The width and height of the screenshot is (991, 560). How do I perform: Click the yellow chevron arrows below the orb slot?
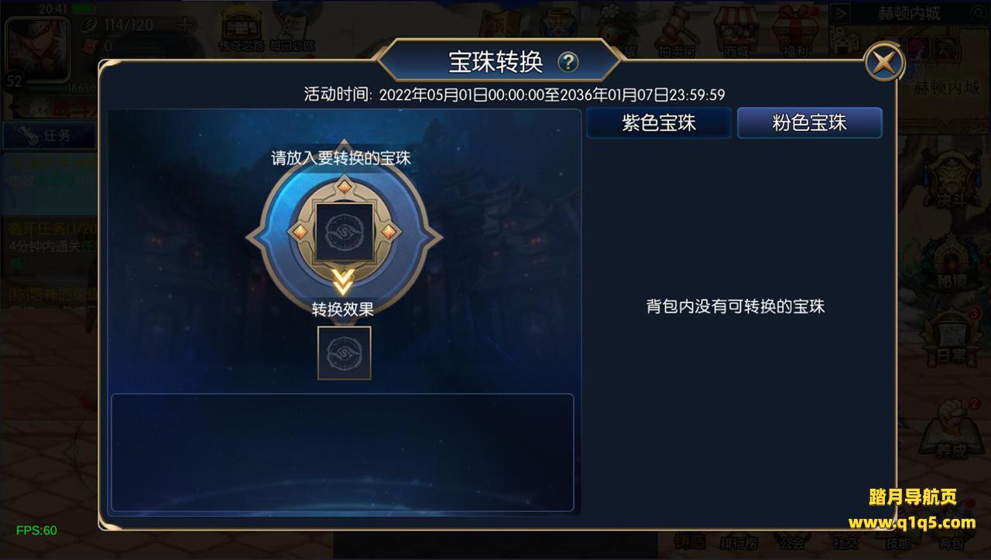coord(344,282)
